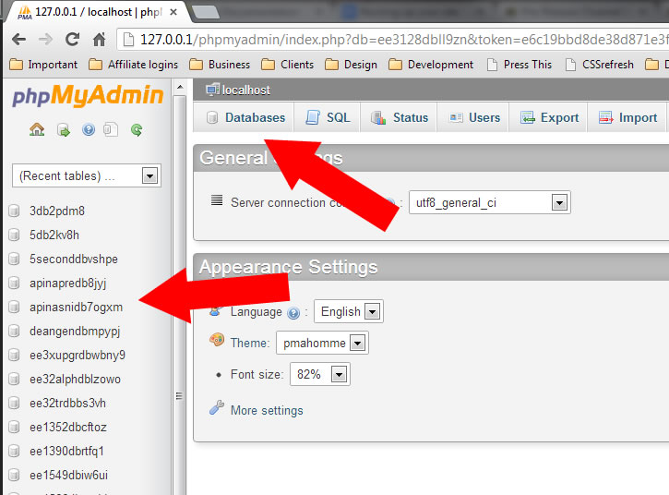Click the database icon beside ee1390dbrtfq1
Viewport: 669px width, 495px height.
(x=14, y=451)
